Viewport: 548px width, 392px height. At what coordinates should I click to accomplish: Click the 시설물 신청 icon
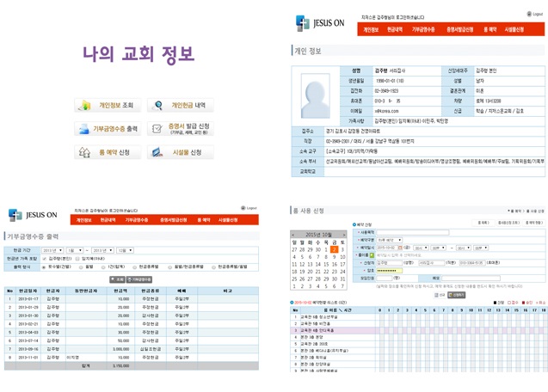[157, 152]
